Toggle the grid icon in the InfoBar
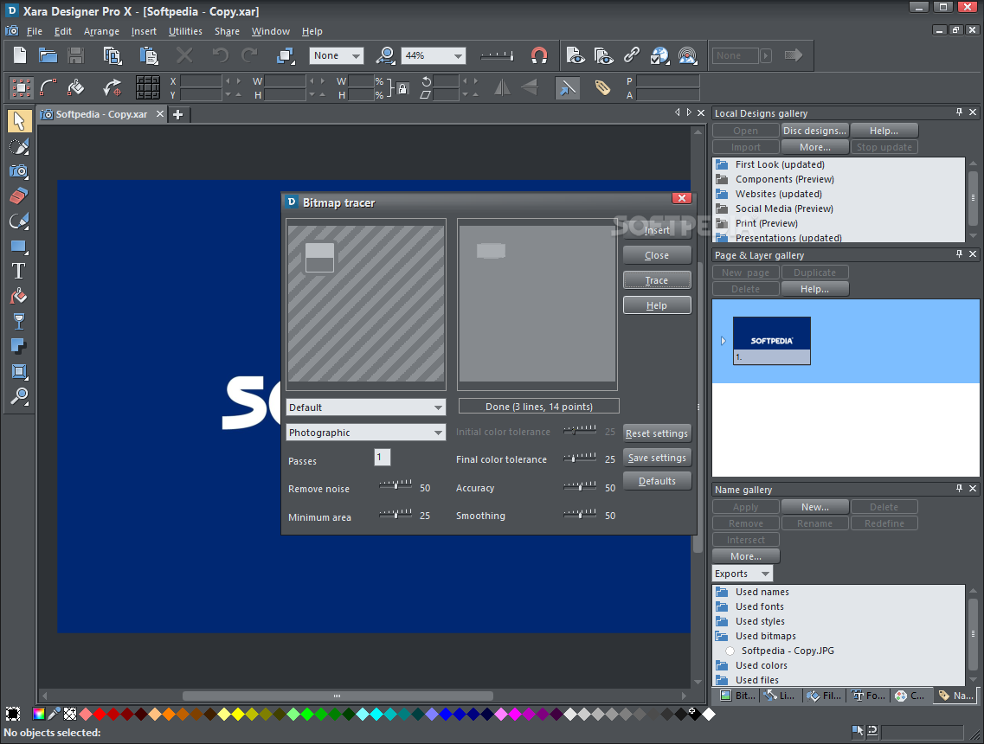The image size is (984, 744). tap(147, 88)
